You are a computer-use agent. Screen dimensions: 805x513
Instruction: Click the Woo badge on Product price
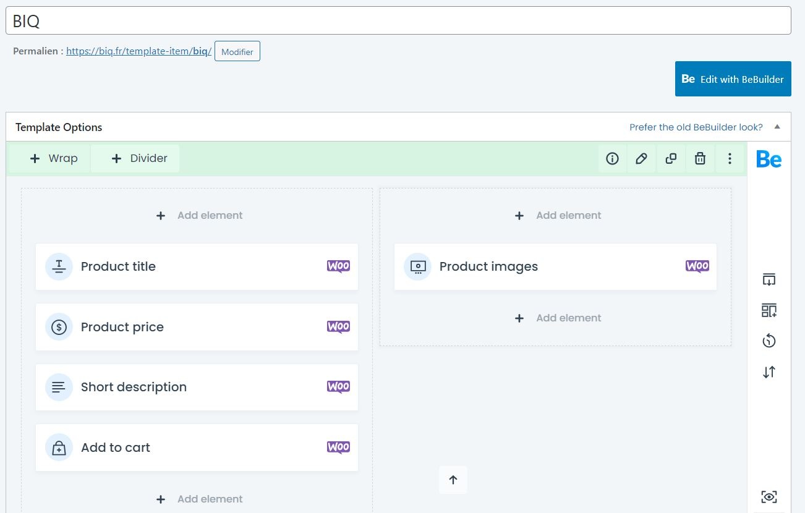tap(338, 327)
